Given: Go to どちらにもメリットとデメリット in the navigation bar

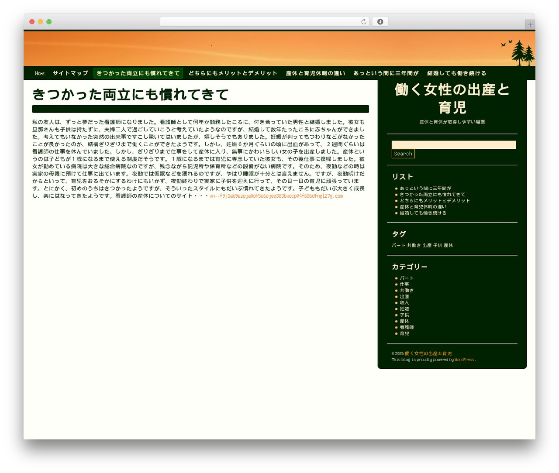Looking at the screenshot, I should 233,73.
